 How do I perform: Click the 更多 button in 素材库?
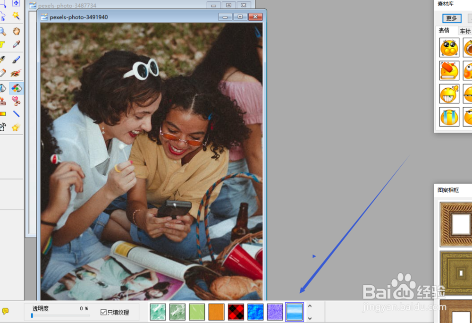click(452, 18)
